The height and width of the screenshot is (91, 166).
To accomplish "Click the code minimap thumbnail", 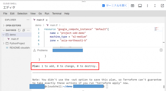I will (157, 29).
